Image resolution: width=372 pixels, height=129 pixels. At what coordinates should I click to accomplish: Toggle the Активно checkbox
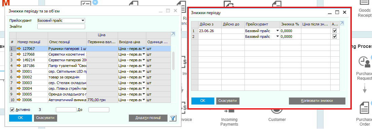pyautogui.click(x=12, y=110)
